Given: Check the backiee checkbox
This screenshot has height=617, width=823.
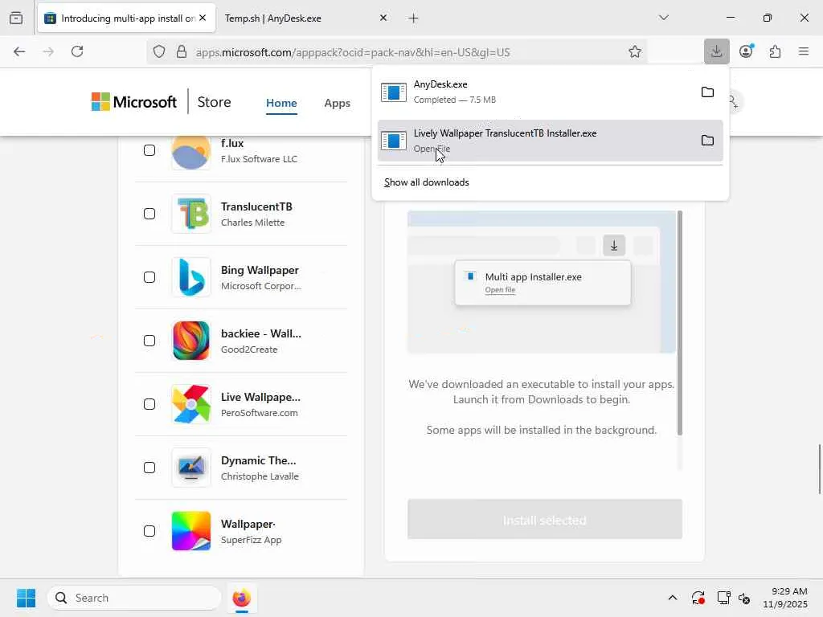Looking at the screenshot, I should pyautogui.click(x=149, y=341).
